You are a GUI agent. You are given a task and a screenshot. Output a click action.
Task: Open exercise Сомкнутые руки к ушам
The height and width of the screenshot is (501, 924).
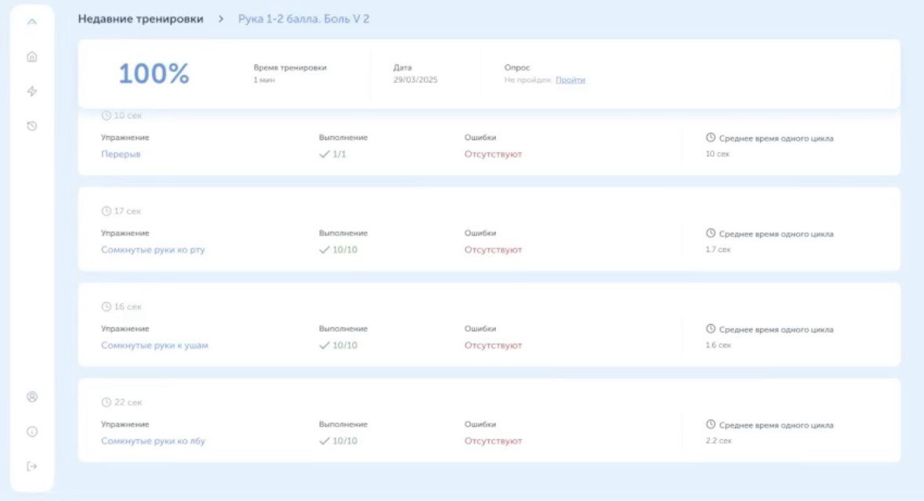click(154, 345)
